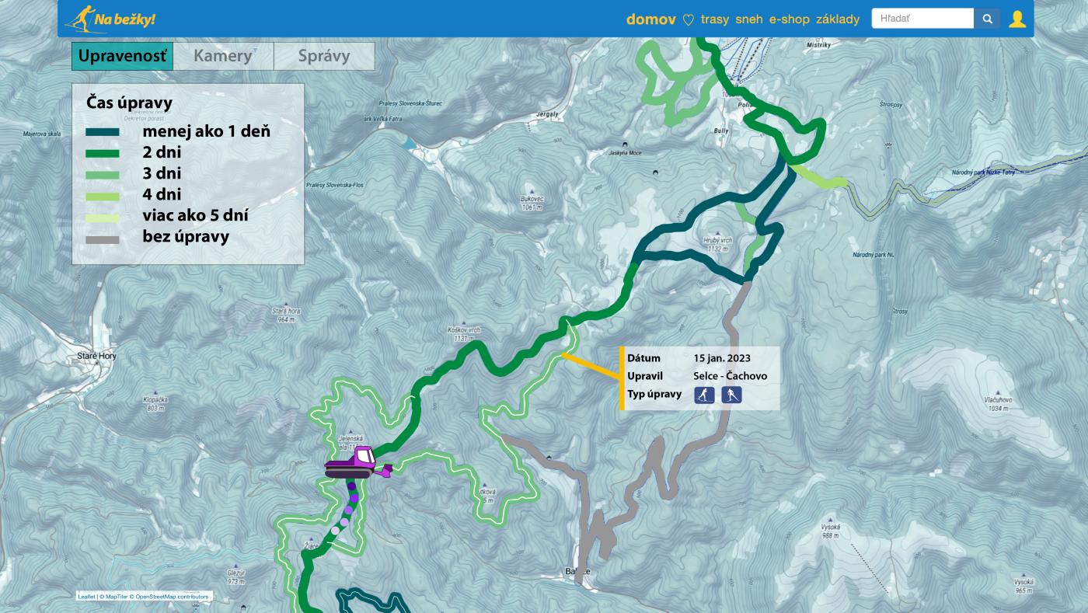
Task: Select the Upravenosť tab
Action: click(x=123, y=56)
